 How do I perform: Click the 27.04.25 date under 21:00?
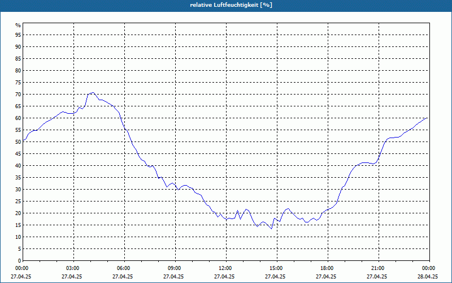coord(377,276)
